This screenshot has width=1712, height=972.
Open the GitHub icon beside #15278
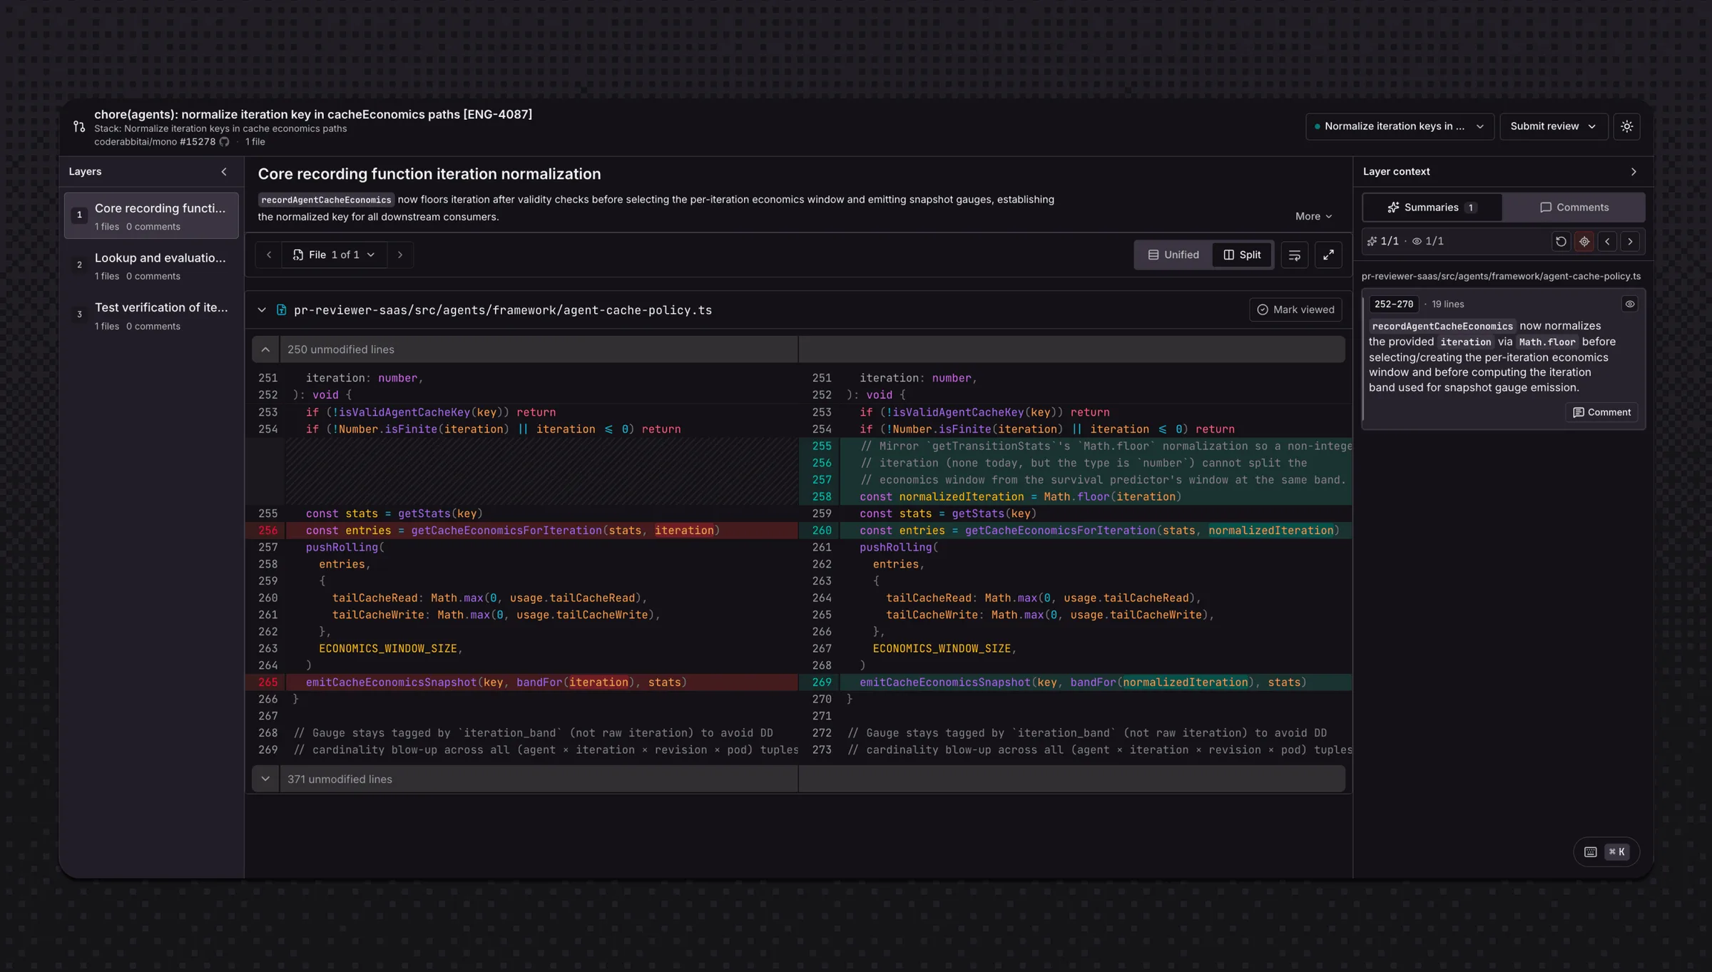pyautogui.click(x=224, y=142)
